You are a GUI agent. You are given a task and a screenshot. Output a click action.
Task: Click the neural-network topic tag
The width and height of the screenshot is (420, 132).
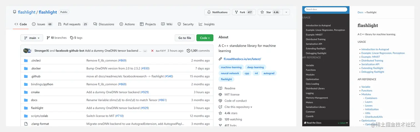pyautogui.click(x=230, y=73)
